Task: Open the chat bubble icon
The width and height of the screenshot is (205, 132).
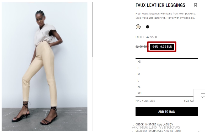Action: click(203, 95)
